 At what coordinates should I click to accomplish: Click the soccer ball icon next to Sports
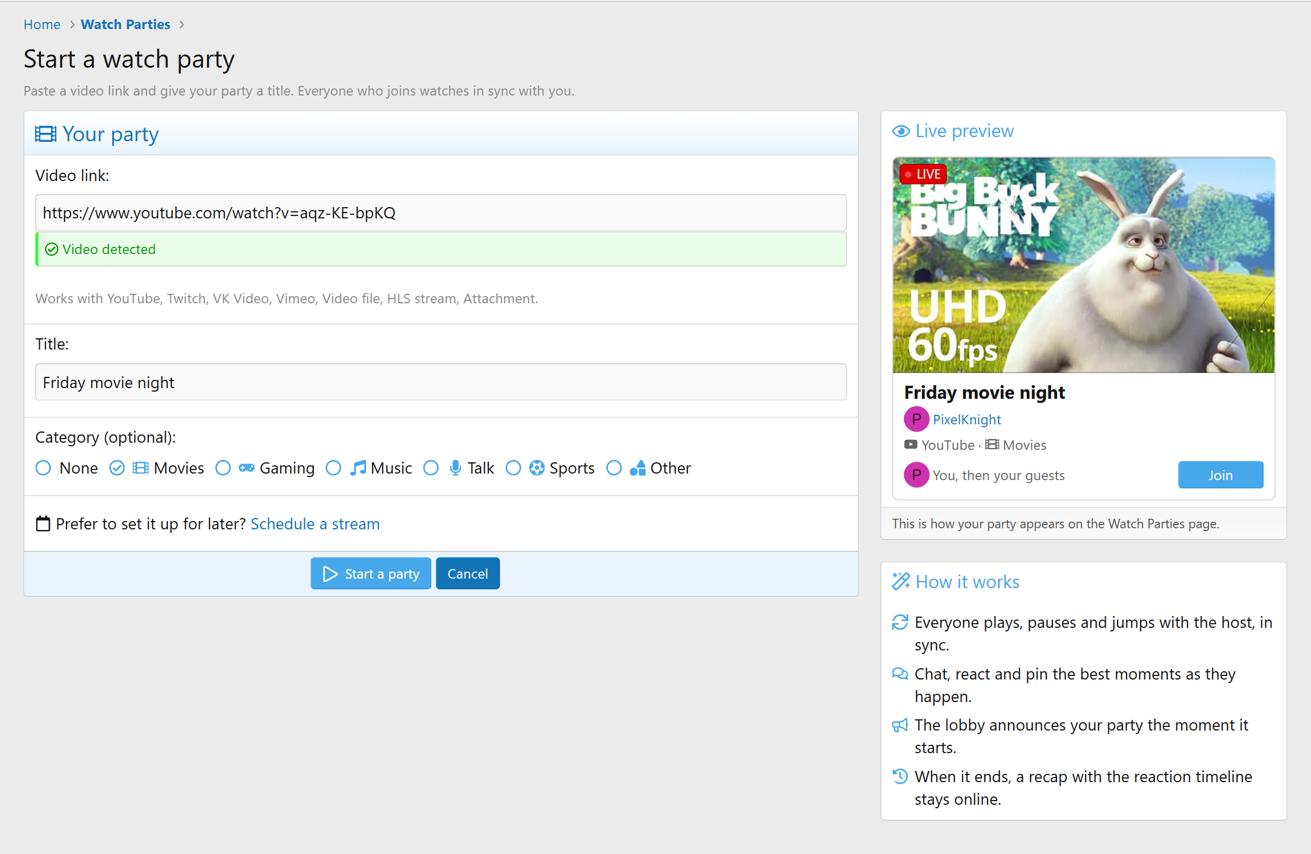537,468
